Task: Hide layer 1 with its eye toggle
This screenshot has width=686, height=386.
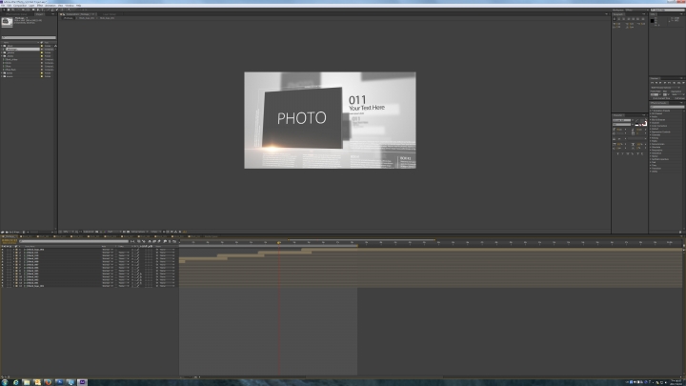Action: tap(2, 250)
